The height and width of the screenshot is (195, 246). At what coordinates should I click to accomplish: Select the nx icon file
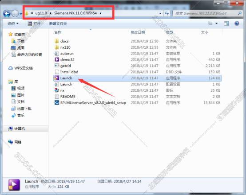57,90
